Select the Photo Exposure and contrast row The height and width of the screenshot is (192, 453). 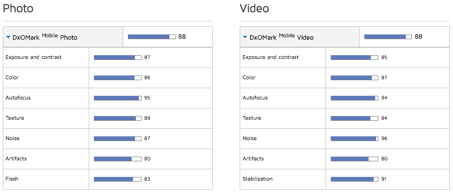point(34,57)
